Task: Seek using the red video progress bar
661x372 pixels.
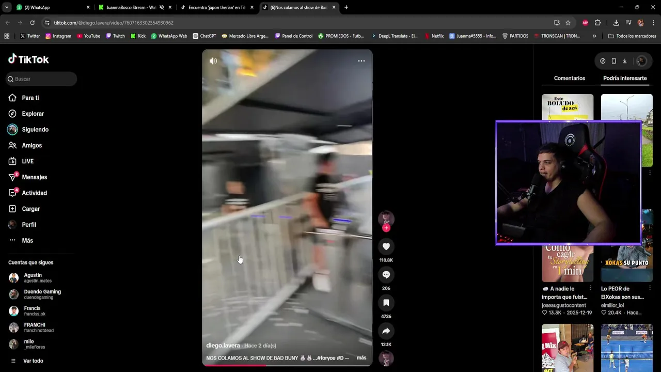Action: 287,365
